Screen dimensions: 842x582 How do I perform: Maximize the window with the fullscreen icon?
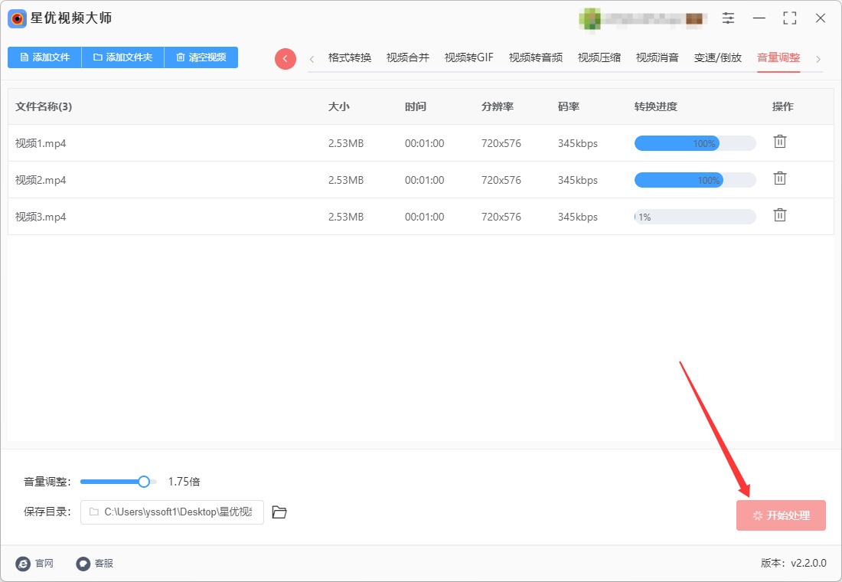[790, 18]
